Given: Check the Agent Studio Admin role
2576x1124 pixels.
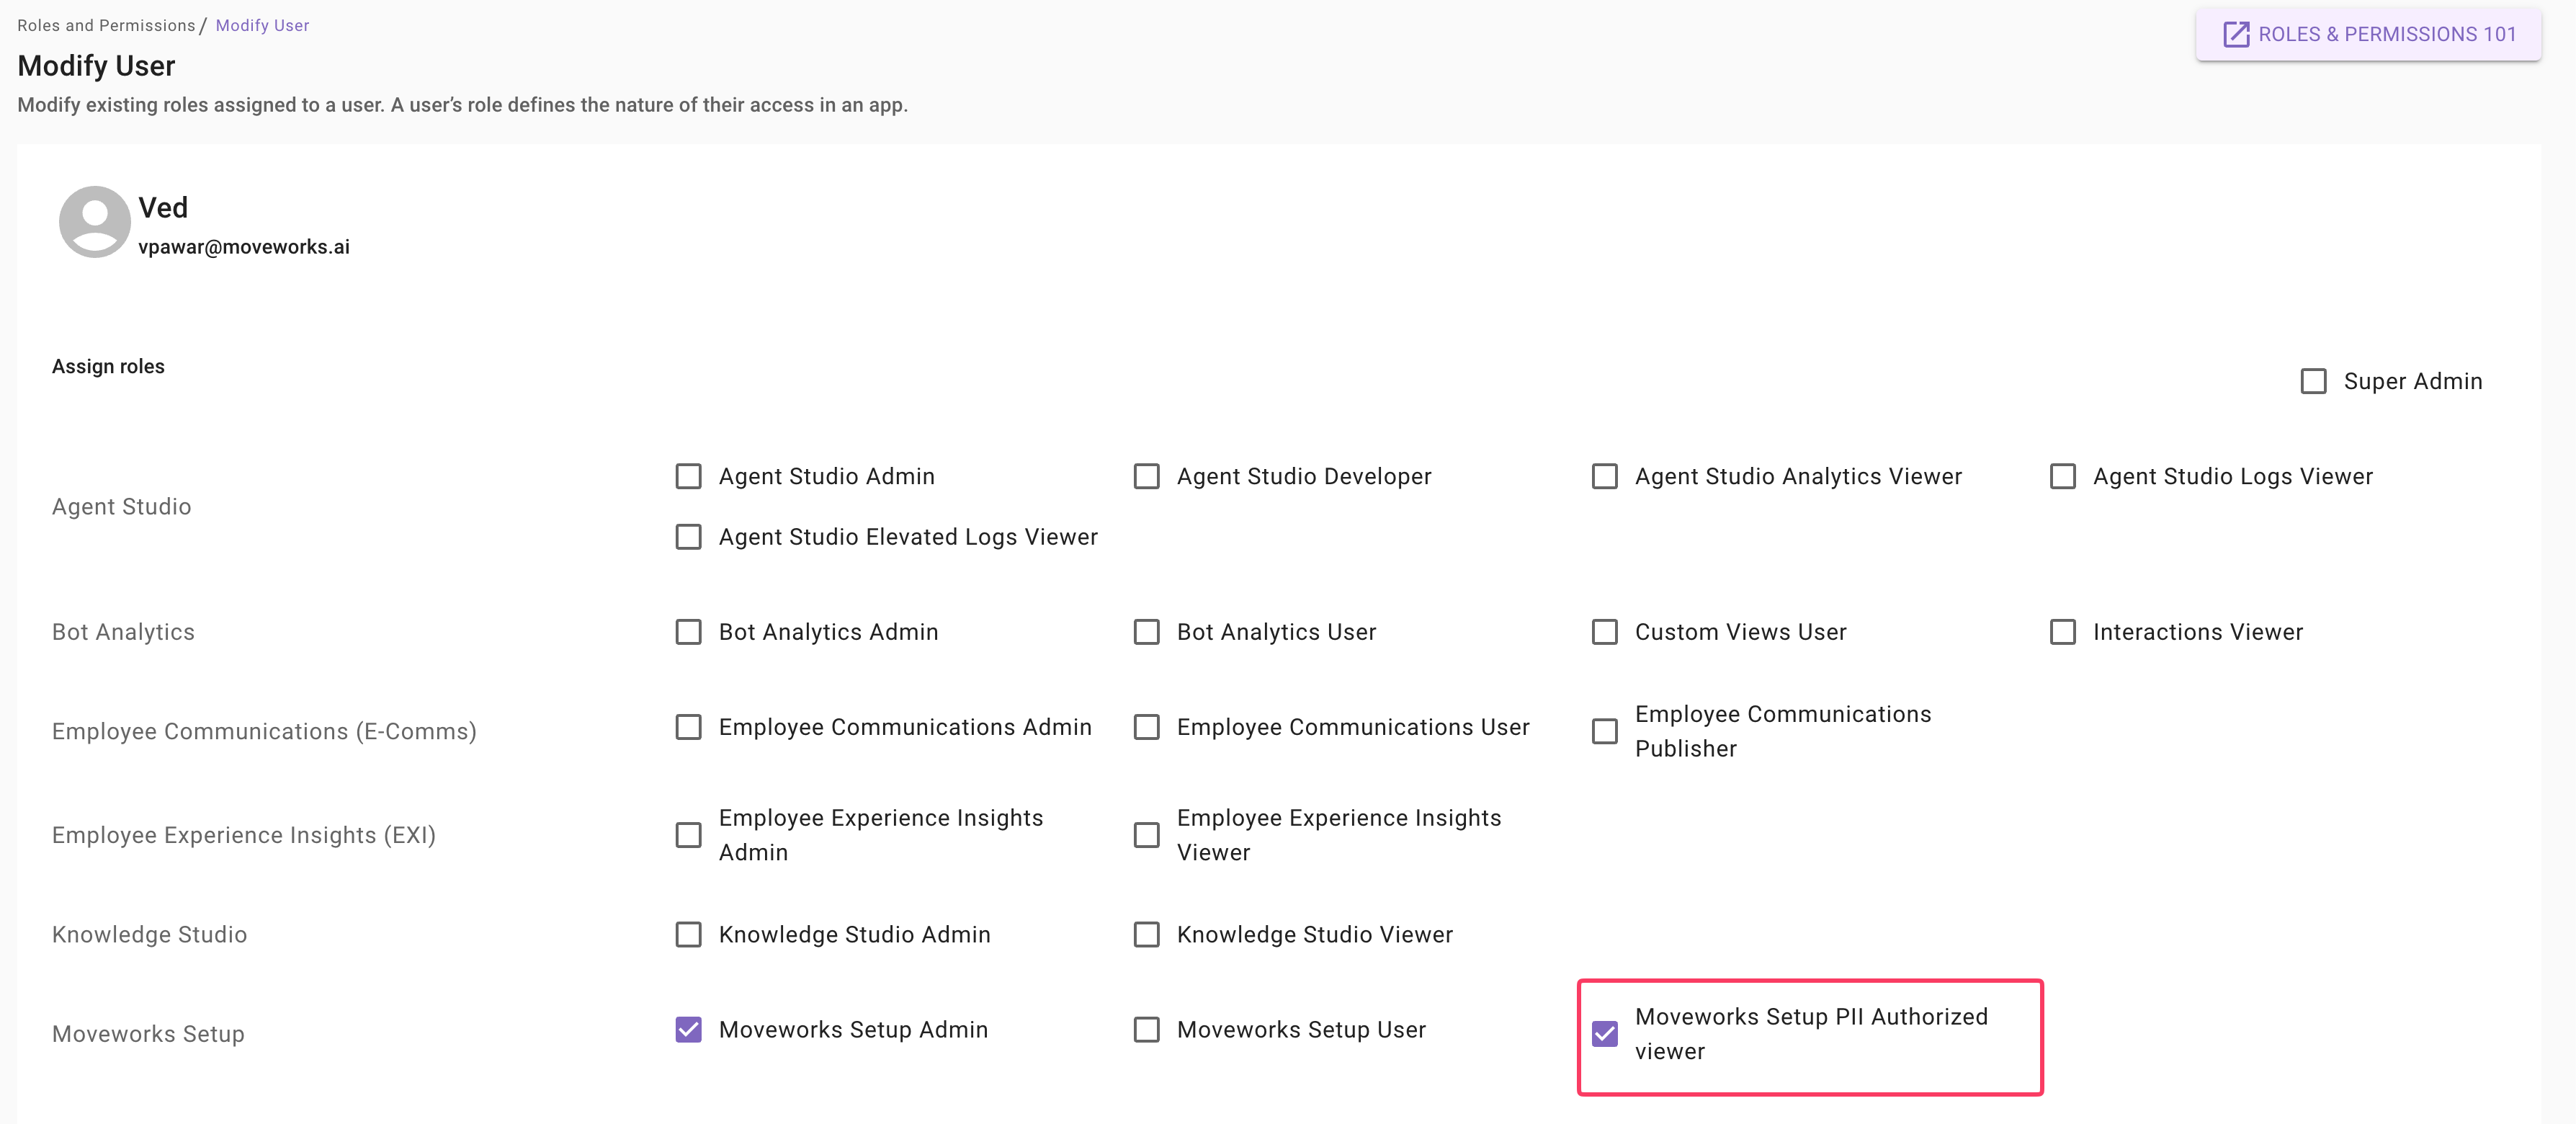Looking at the screenshot, I should [x=688, y=476].
